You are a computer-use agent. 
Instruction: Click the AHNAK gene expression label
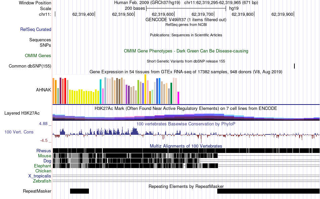click(43, 90)
